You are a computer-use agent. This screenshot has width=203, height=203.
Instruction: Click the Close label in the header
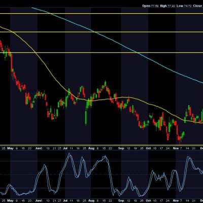[198, 6]
